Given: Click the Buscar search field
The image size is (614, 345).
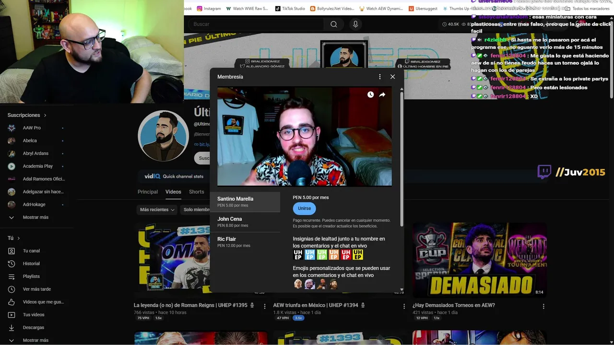Looking at the screenshot, I should [x=256, y=24].
